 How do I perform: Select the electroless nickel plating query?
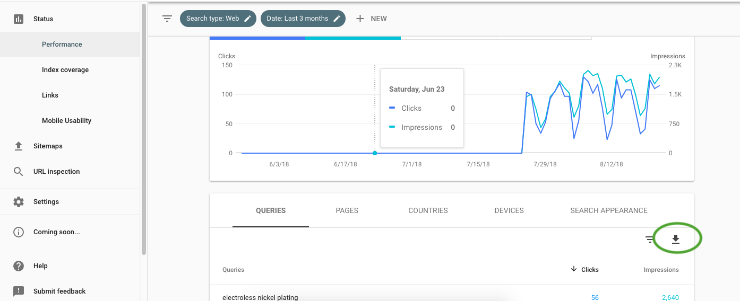260,297
